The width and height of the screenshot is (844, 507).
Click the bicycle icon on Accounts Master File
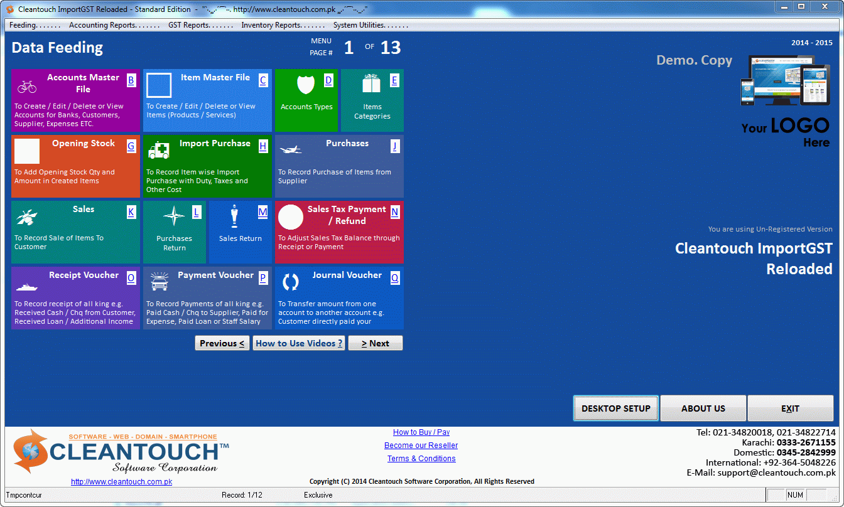click(x=27, y=86)
